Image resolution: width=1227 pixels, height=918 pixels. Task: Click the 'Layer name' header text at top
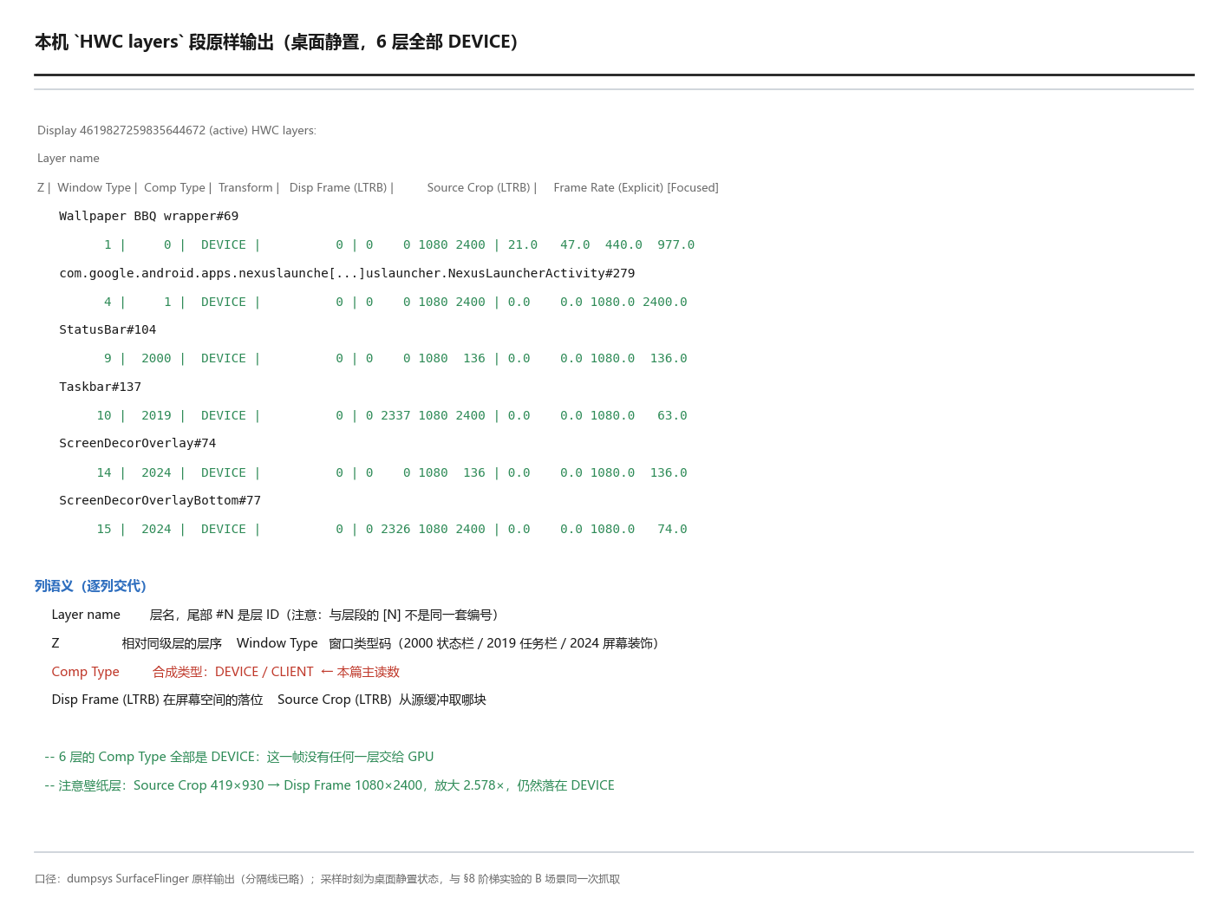coord(69,159)
